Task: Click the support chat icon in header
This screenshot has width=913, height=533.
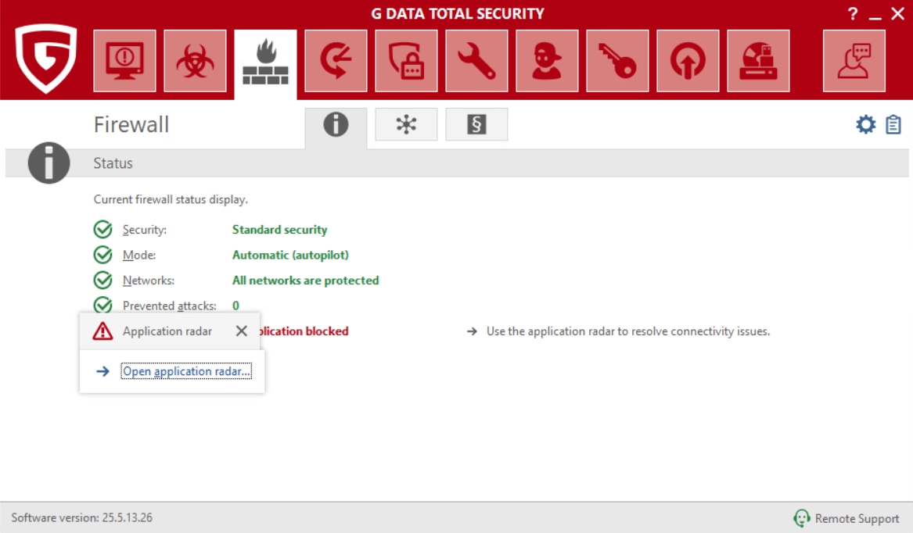Action: (x=854, y=61)
